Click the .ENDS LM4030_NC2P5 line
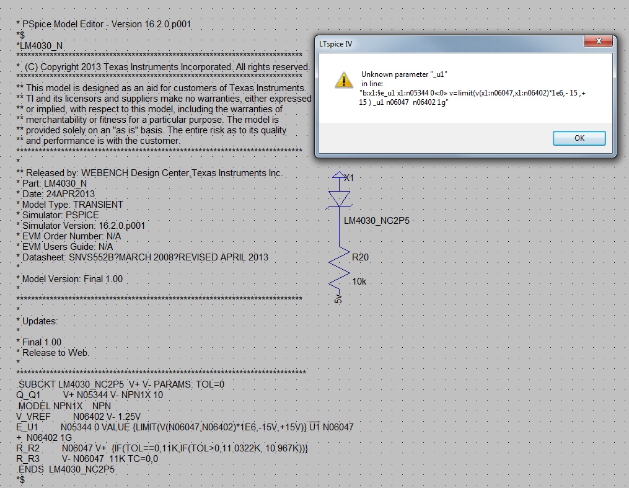 point(66,469)
